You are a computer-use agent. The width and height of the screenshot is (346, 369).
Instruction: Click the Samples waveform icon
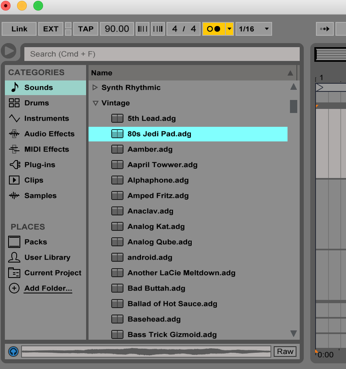coord(14,195)
